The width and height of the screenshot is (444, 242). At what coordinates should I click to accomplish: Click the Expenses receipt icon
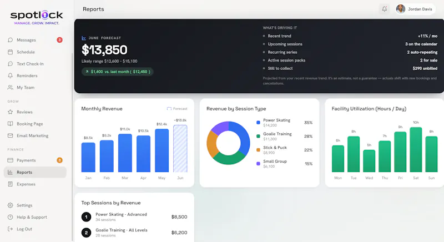point(10,184)
